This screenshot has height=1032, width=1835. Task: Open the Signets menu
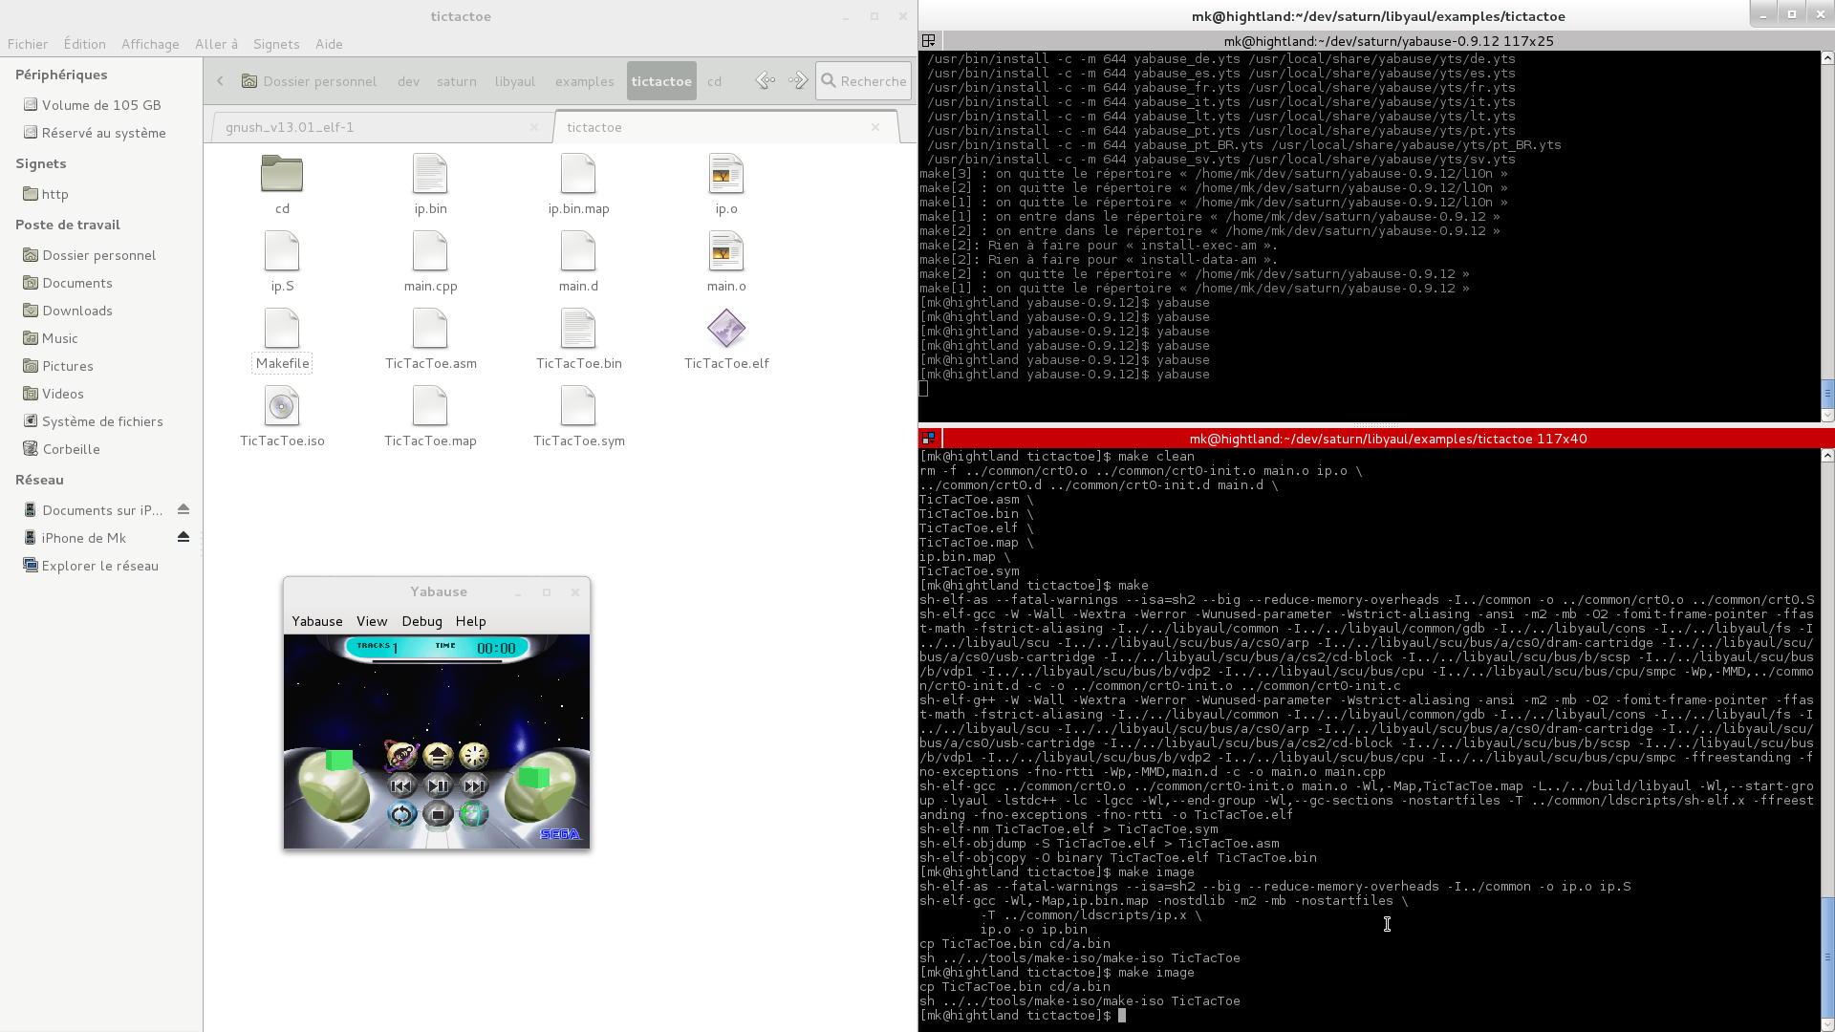[x=276, y=44]
